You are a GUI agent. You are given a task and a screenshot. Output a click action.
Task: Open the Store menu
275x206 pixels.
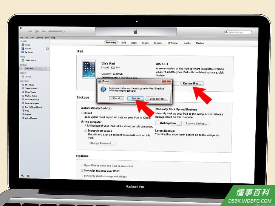[47, 38]
